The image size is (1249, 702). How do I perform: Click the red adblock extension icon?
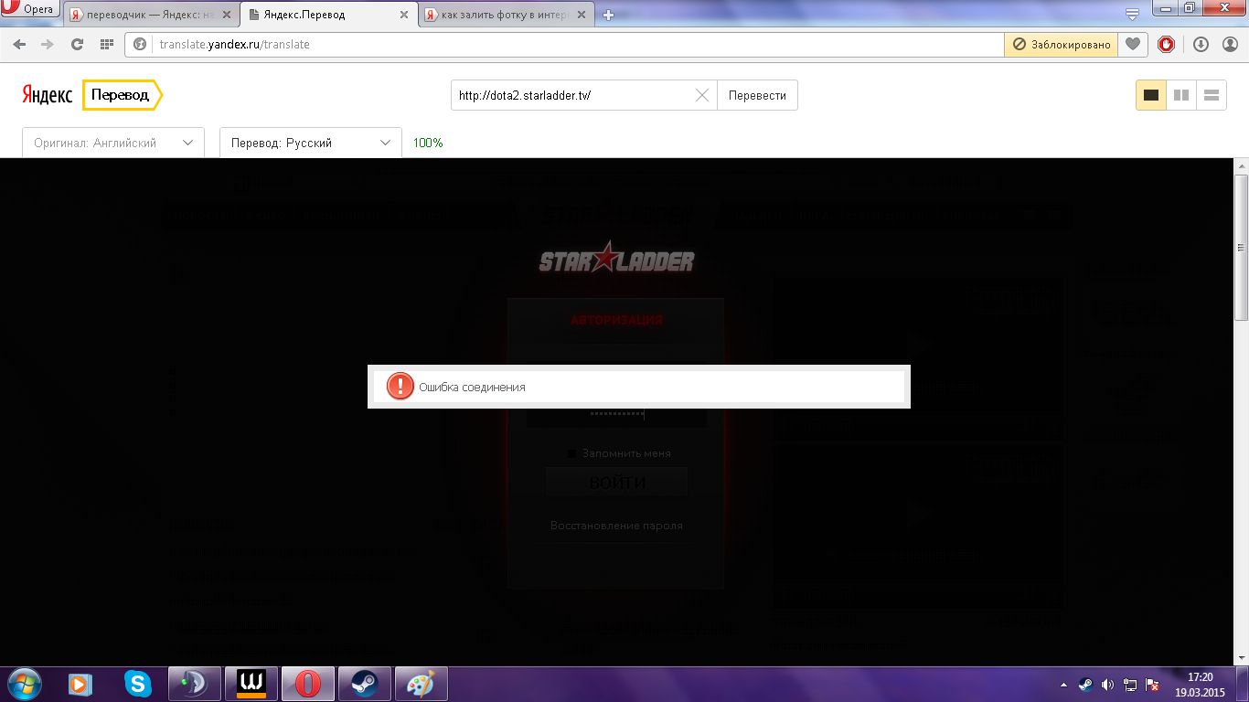[1166, 44]
